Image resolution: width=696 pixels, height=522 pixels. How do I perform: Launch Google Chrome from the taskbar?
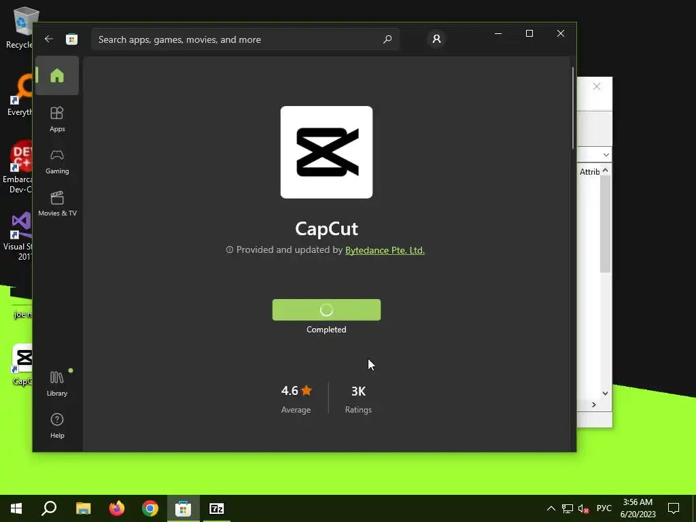point(150,508)
